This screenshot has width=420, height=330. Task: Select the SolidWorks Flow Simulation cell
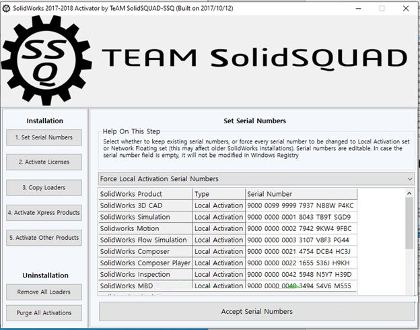pyautogui.click(x=145, y=240)
